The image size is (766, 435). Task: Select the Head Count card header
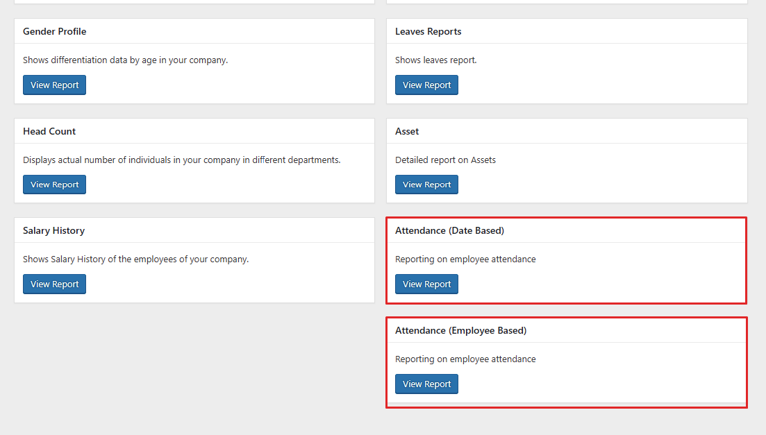49,131
